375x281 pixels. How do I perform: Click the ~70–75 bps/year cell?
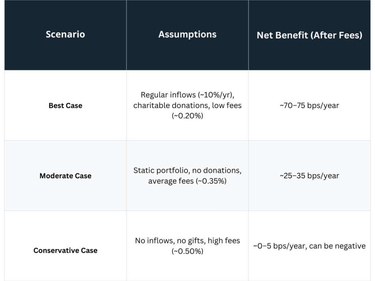[x=309, y=105]
